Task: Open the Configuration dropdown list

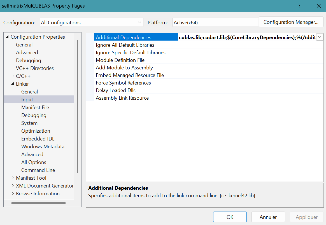Action: tap(91, 23)
